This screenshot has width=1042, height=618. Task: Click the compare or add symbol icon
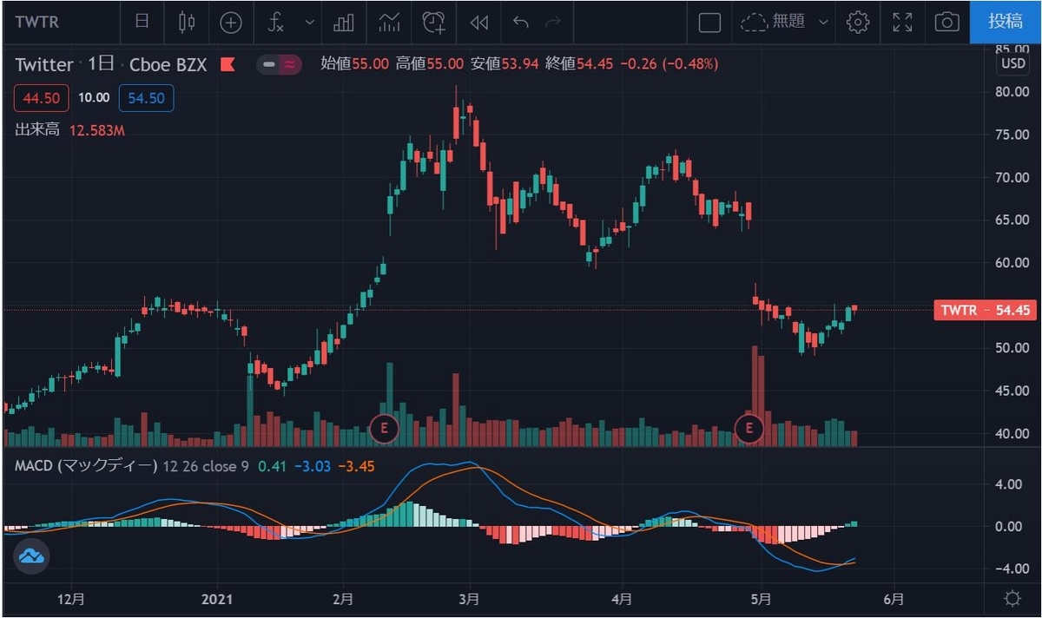coord(230,22)
